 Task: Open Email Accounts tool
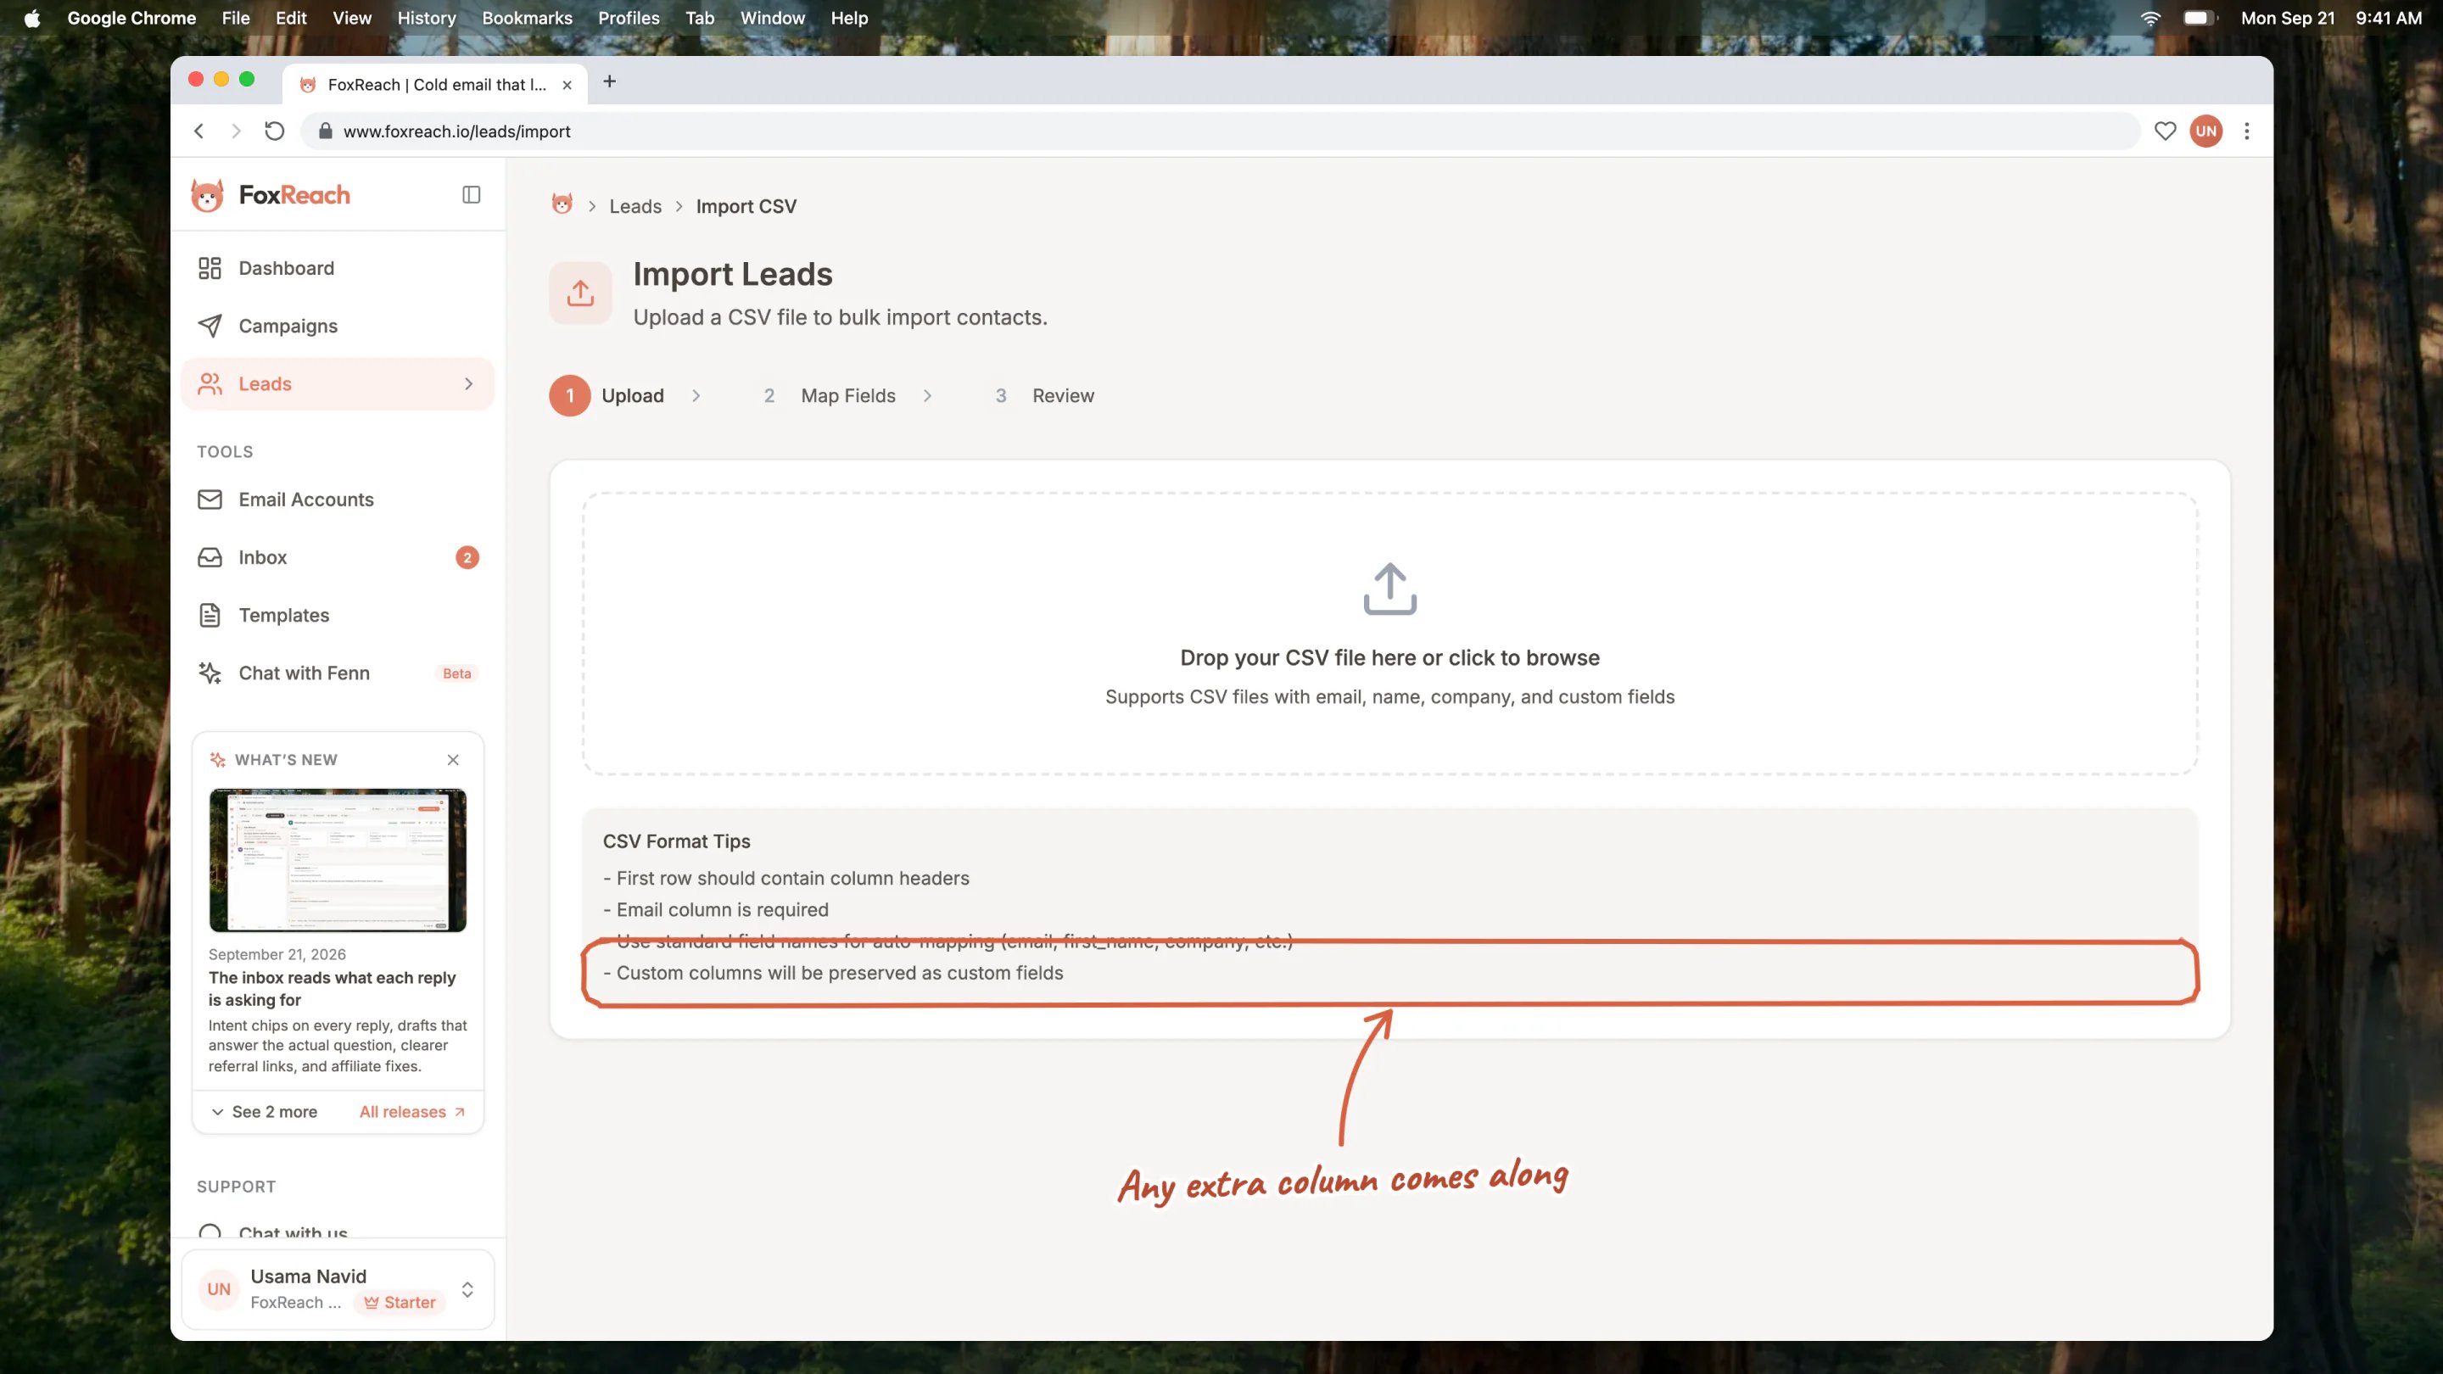click(338, 500)
